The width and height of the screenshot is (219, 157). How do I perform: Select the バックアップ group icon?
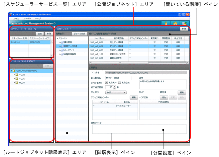(x=62, y=50)
